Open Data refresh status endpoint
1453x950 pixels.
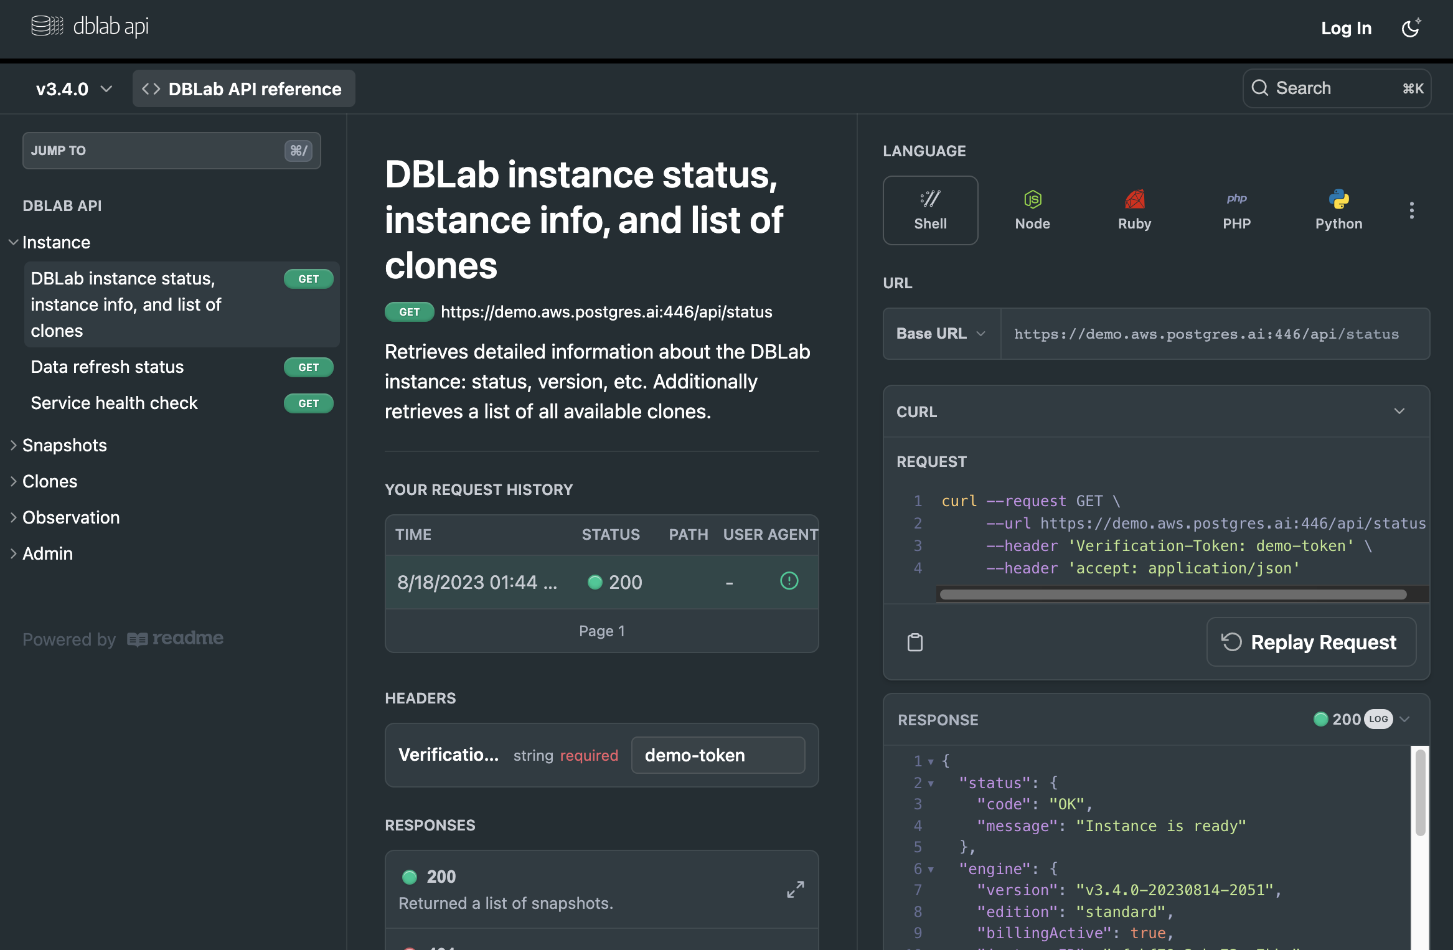[x=182, y=367]
